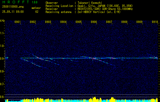The height and width of the screenshot is (102, 160).
Task: Click the gray vertical frequency range bar
Action: tap(5, 59)
